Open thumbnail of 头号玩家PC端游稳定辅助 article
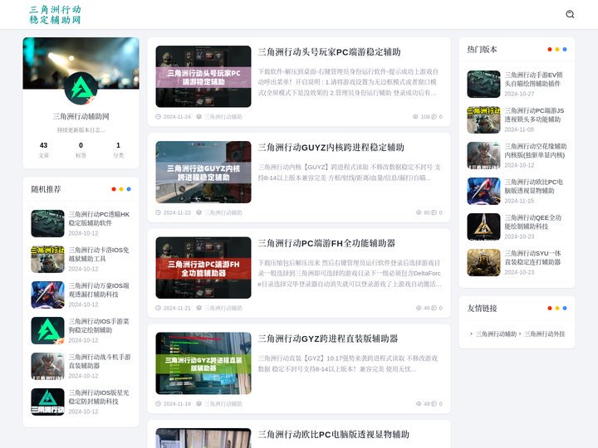This screenshot has width=598, height=448. point(203,76)
